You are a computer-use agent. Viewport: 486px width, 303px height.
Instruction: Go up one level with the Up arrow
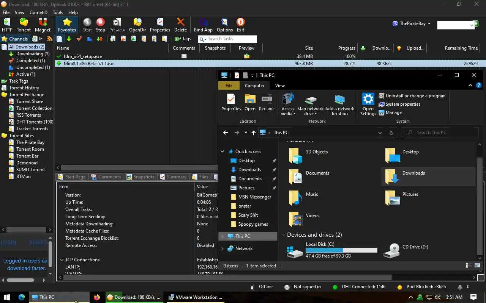tap(254, 133)
